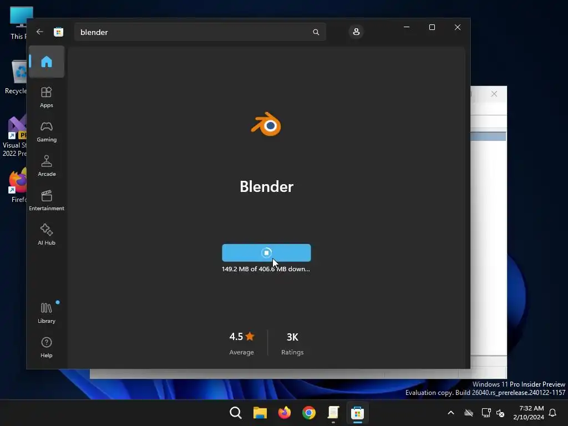Close the Microsoft Store window
Viewport: 568px width, 426px height.
pos(458,27)
